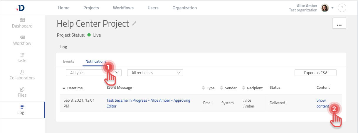Click Alice Amber's profile avatar
The image size is (358, 133).
(x=325, y=8)
